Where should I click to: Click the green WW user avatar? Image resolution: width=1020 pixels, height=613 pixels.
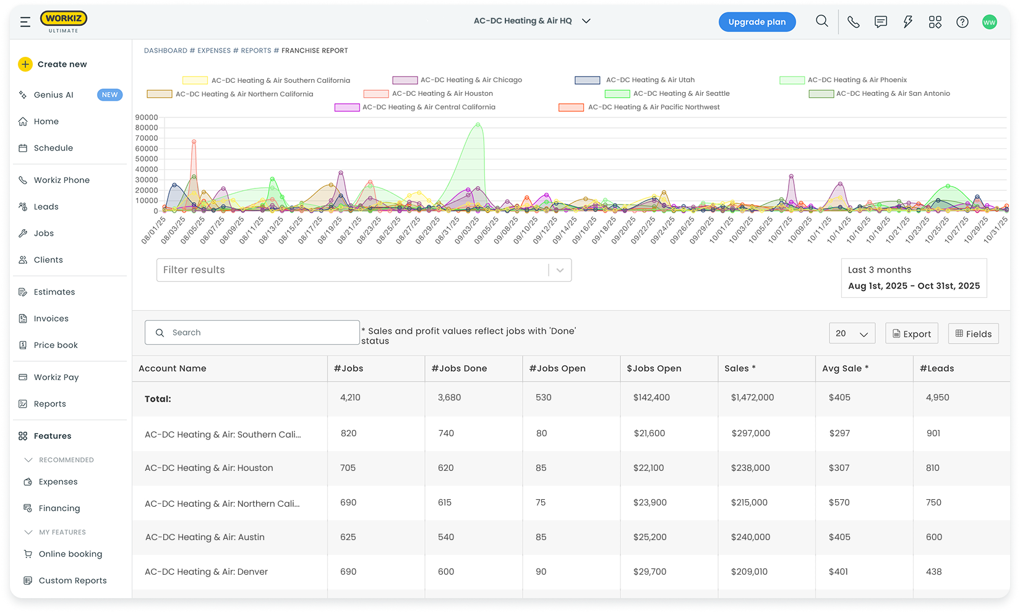pyautogui.click(x=989, y=22)
